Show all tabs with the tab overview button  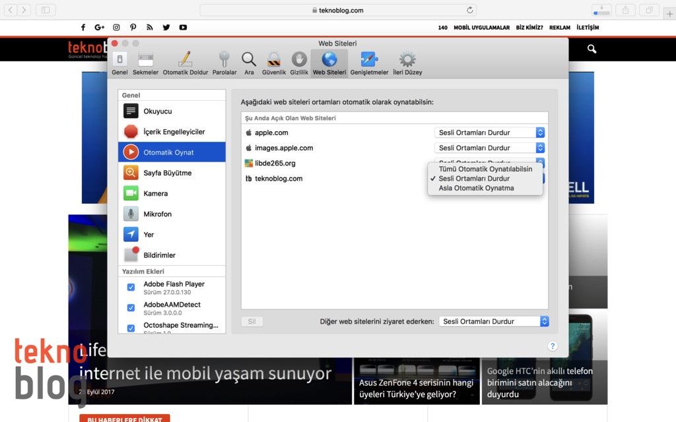[x=650, y=9]
